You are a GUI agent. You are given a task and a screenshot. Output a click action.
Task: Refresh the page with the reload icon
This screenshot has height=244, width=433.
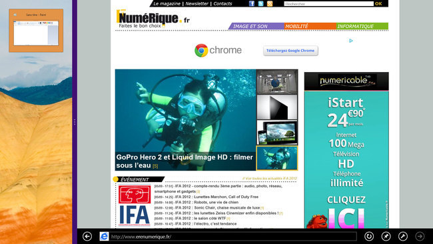[x=369, y=236]
